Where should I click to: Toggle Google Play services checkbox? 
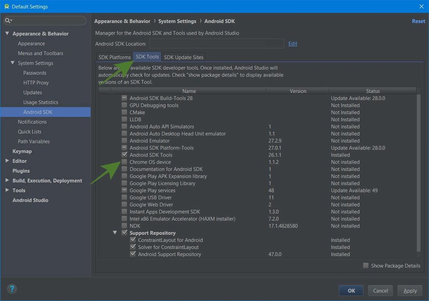124,190
